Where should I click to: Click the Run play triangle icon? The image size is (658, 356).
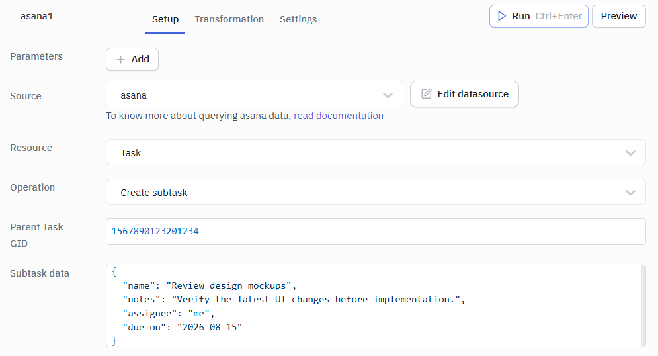pos(501,16)
